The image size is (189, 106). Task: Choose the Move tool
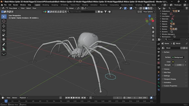[4, 26]
